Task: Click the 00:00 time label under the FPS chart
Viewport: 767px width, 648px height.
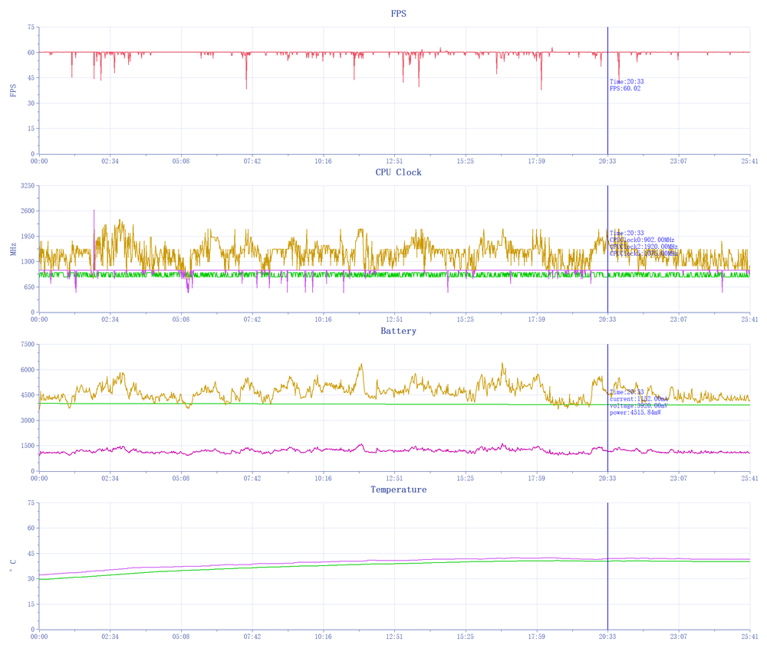Action: pyautogui.click(x=39, y=162)
